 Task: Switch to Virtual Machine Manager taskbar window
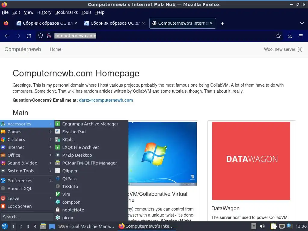click(86, 226)
